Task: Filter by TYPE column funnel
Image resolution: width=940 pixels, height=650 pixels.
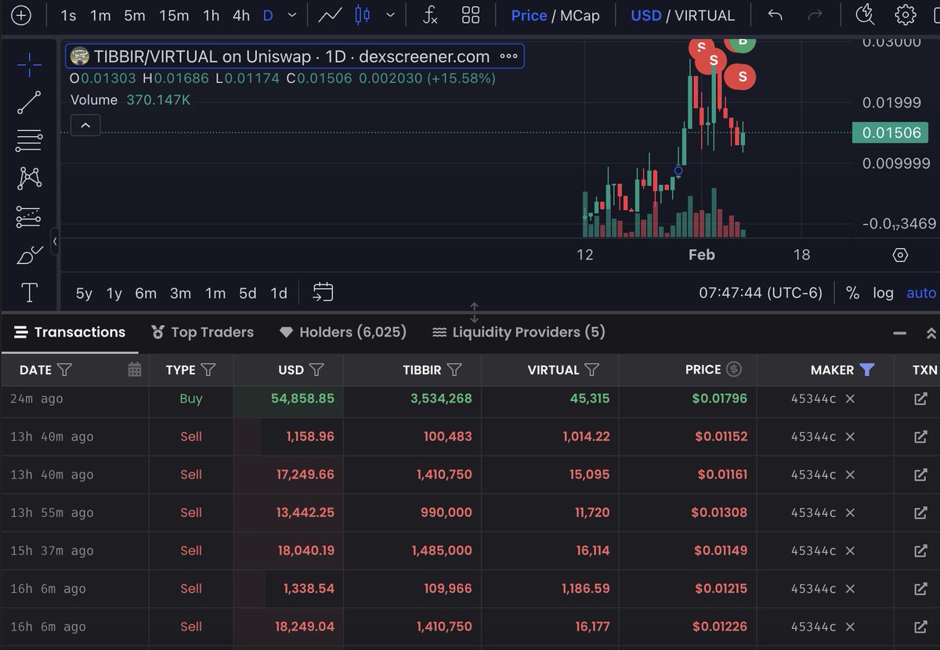Action: [208, 370]
